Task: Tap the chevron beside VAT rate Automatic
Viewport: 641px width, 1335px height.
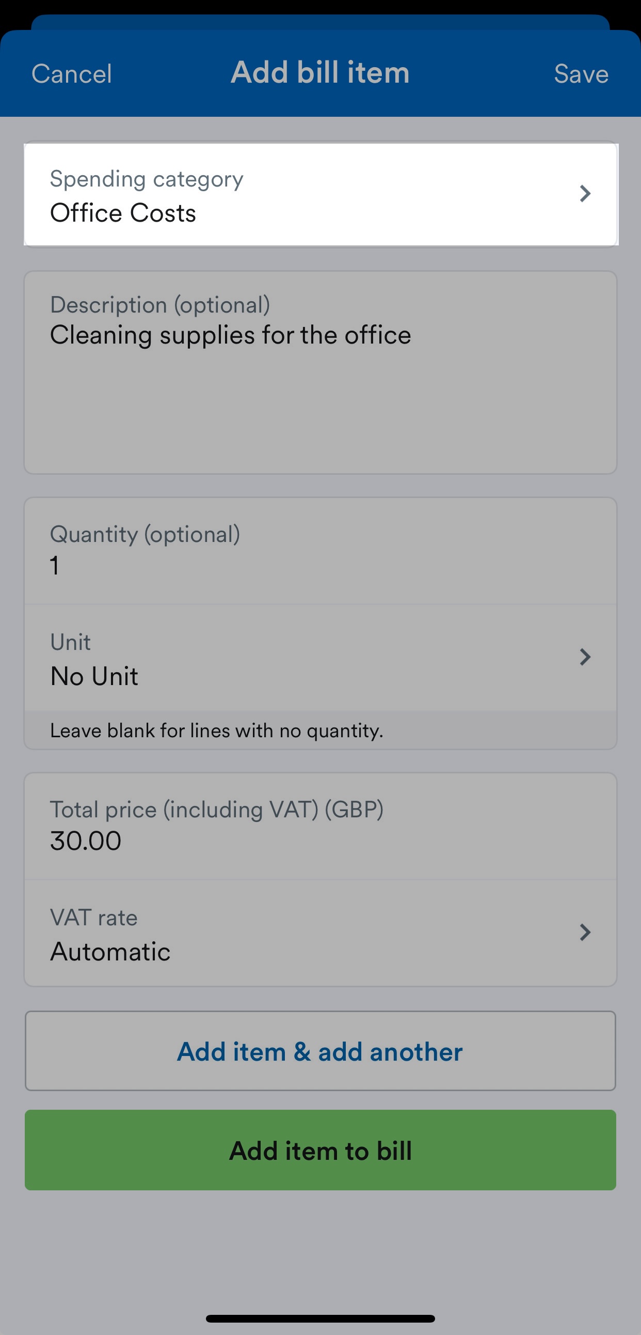Action: 585,932
